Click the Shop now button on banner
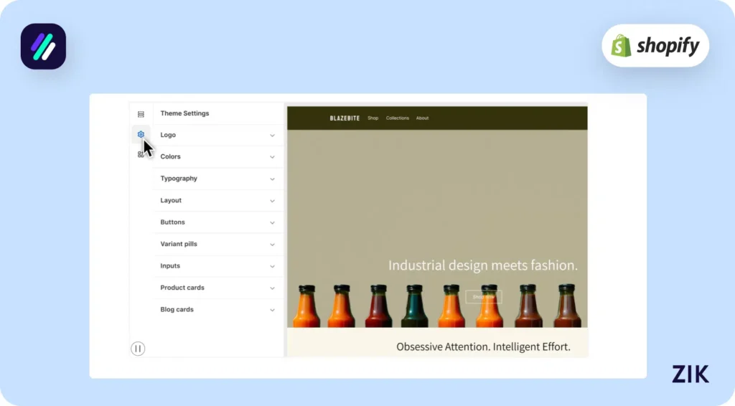Viewport: 735px width, 406px height. pyautogui.click(x=484, y=297)
